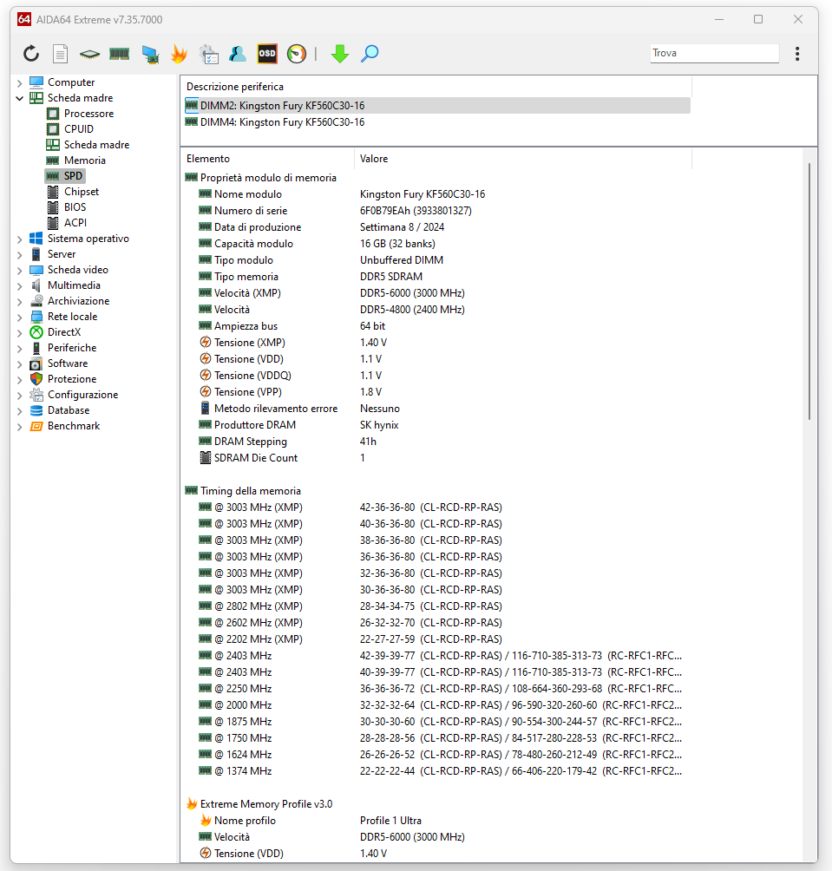The width and height of the screenshot is (832, 871).
Task: Expand the Multimedia tree node
Action: pyautogui.click(x=19, y=285)
